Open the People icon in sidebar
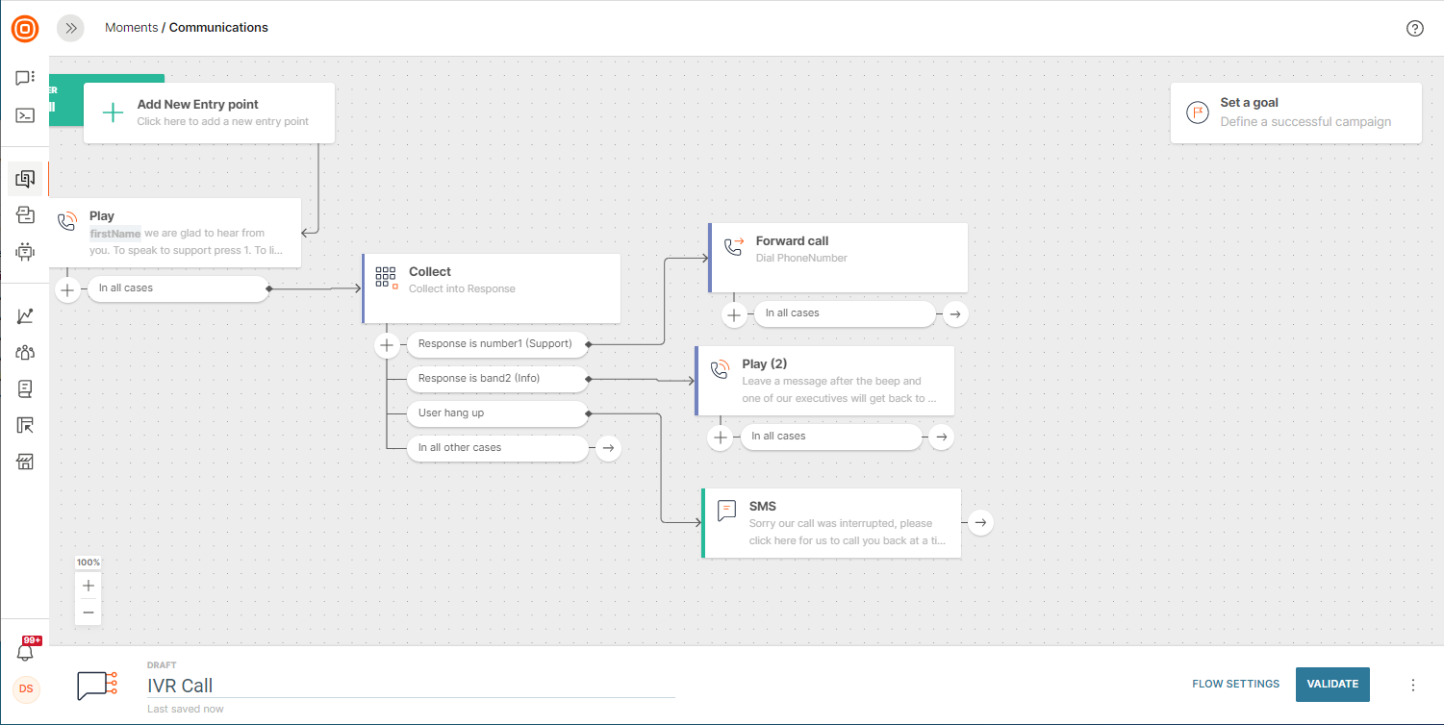The height and width of the screenshot is (725, 1444). click(x=25, y=352)
